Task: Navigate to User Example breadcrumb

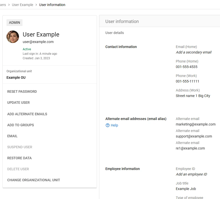Action: click(x=22, y=5)
